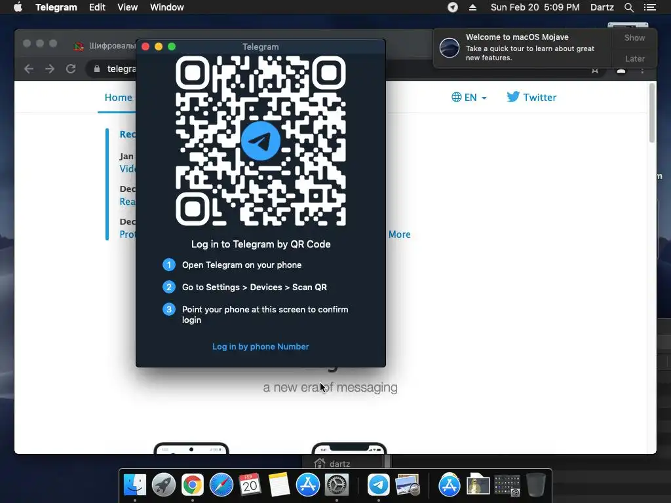This screenshot has height=503, width=671.
Task: Open Spotlight search magnifier in menu bar
Action: (628, 7)
